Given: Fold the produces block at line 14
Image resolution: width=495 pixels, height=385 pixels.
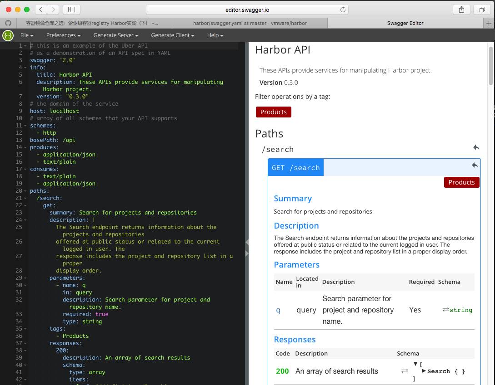Looking at the screenshot, I should click(25, 147).
